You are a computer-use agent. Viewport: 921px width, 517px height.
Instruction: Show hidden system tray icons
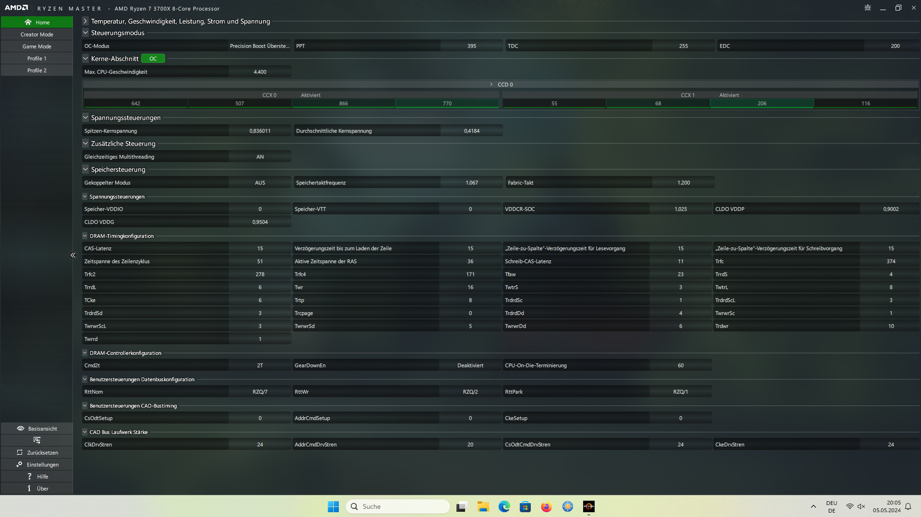click(813, 506)
